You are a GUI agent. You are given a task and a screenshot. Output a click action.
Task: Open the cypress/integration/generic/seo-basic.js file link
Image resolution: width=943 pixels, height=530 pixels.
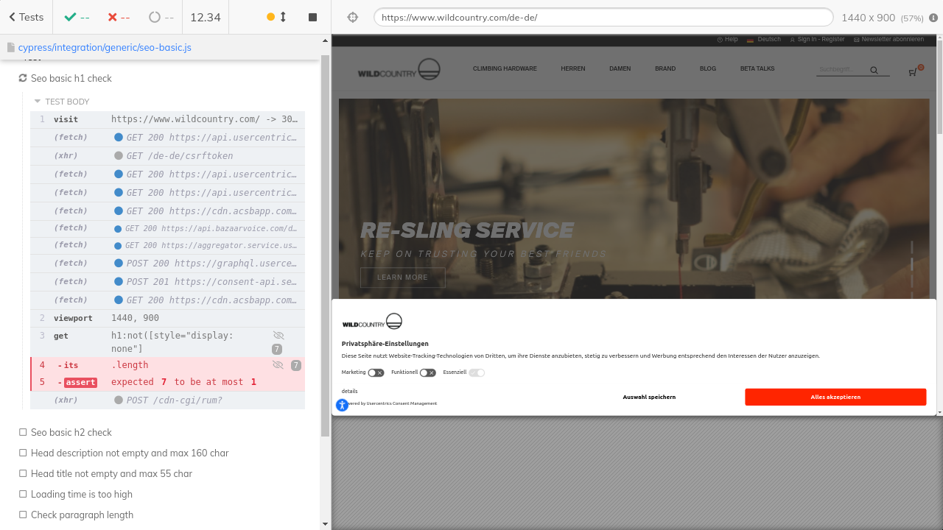point(105,47)
